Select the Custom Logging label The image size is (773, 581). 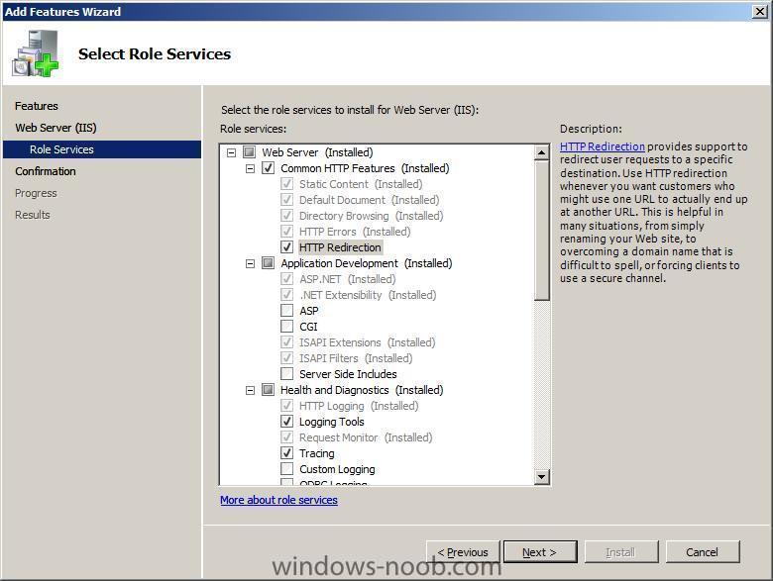click(x=337, y=469)
